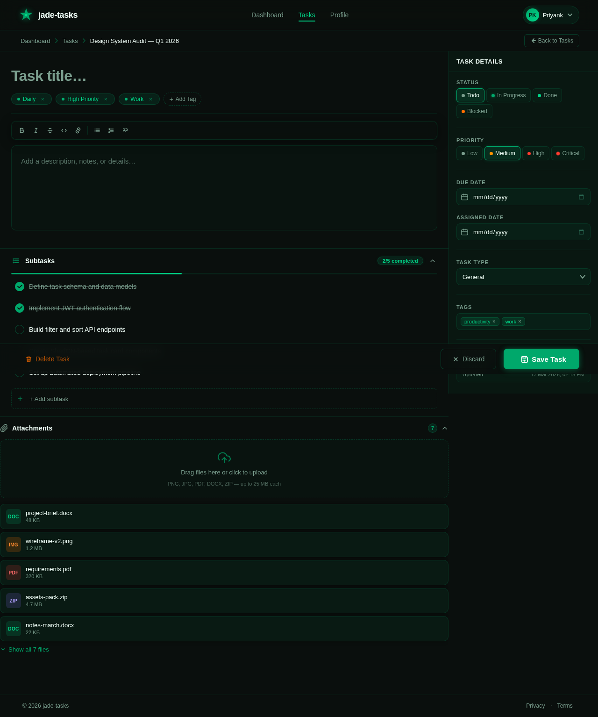The image size is (598, 717).
Task: Create a bulleted list
Action: 97,130
